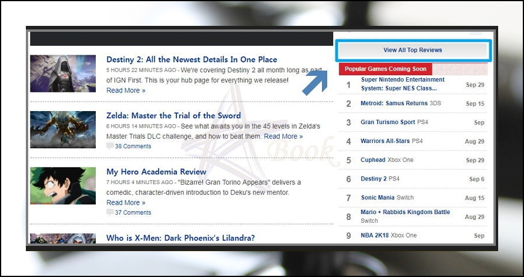
Task: Click the Xbox One label beside Cuphead
Action: [x=401, y=160]
